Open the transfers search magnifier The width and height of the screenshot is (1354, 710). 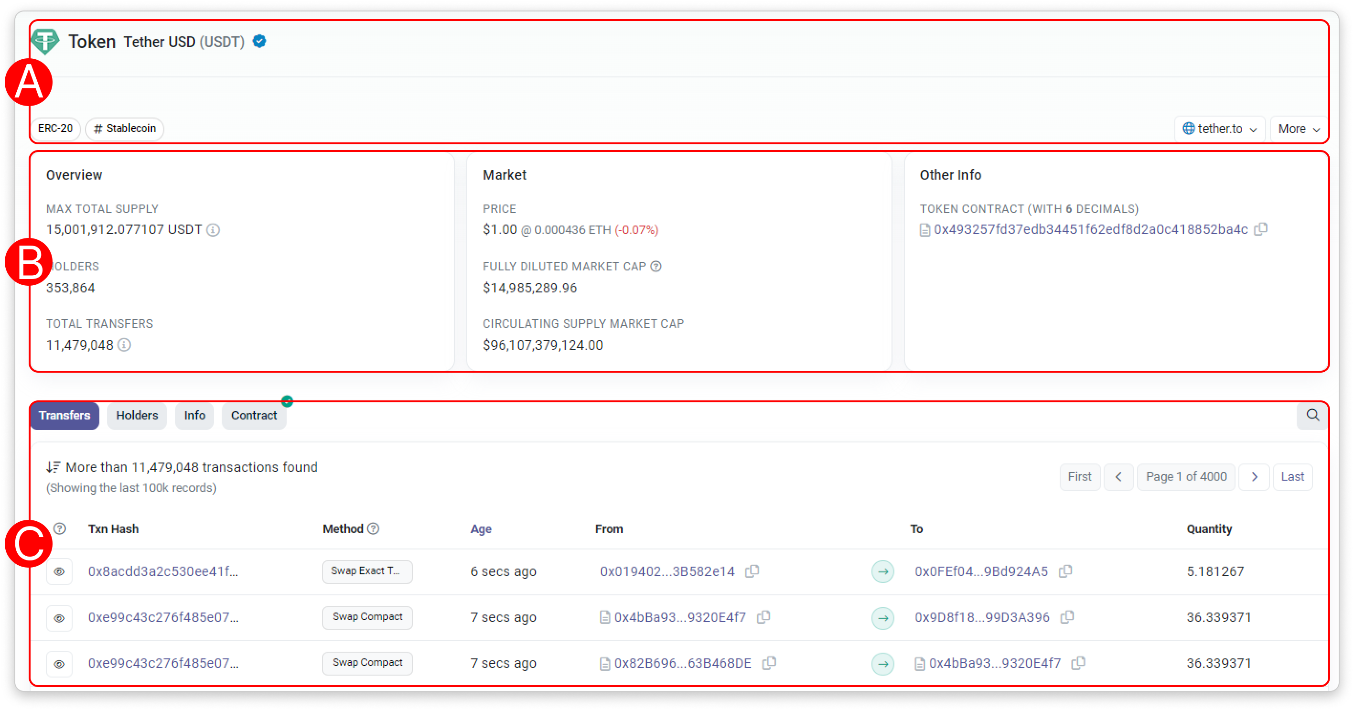1312,415
